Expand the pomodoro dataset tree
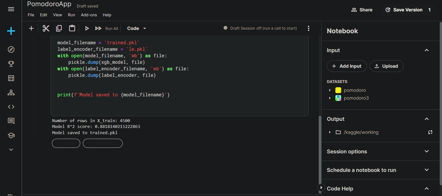The height and width of the screenshot is (196, 442). point(330,90)
